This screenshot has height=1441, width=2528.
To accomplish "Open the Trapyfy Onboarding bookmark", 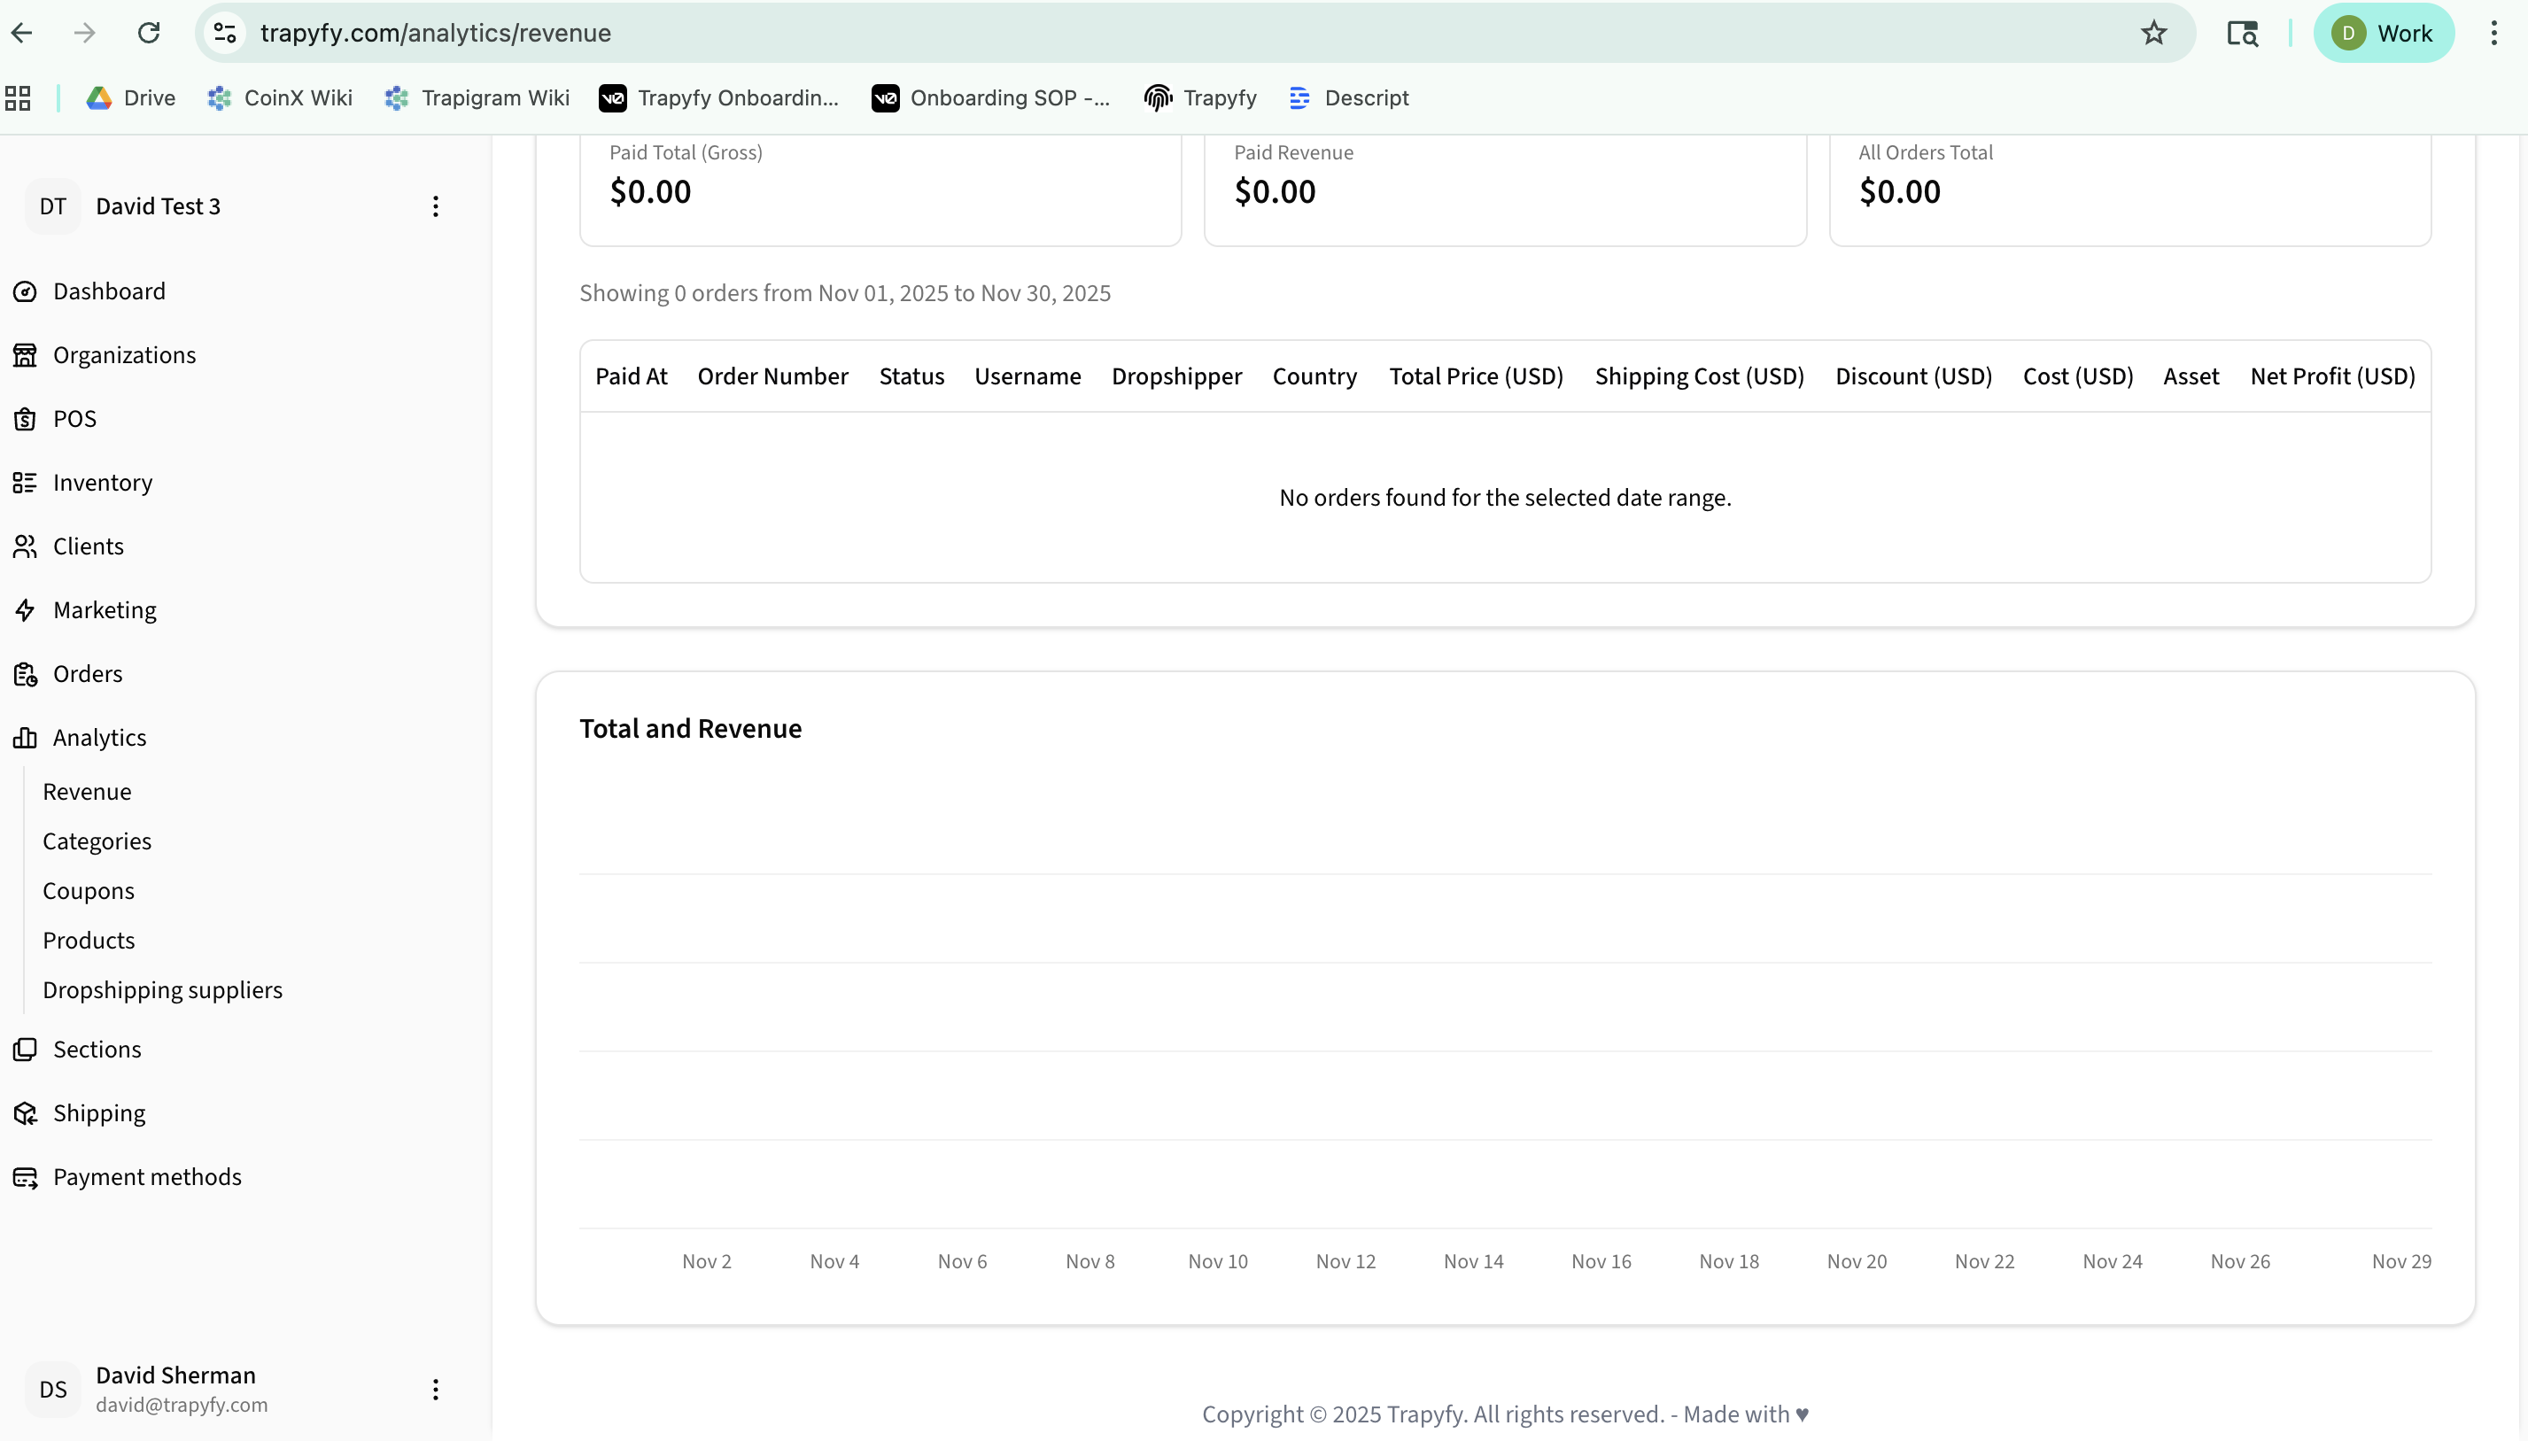I will click(718, 98).
